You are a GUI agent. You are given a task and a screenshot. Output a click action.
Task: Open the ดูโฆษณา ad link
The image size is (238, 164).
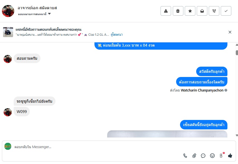[116, 35]
